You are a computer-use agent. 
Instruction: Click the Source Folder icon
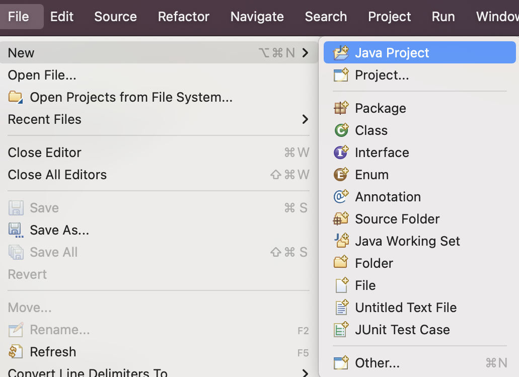coord(341,219)
